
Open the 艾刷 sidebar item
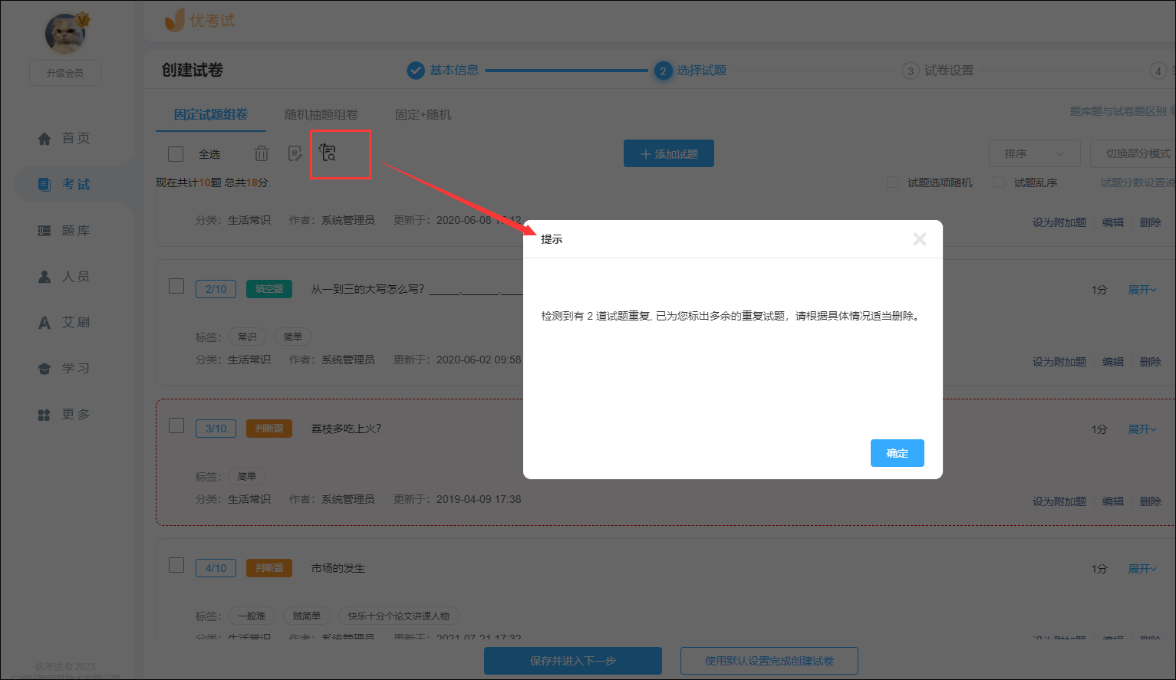[x=64, y=322]
